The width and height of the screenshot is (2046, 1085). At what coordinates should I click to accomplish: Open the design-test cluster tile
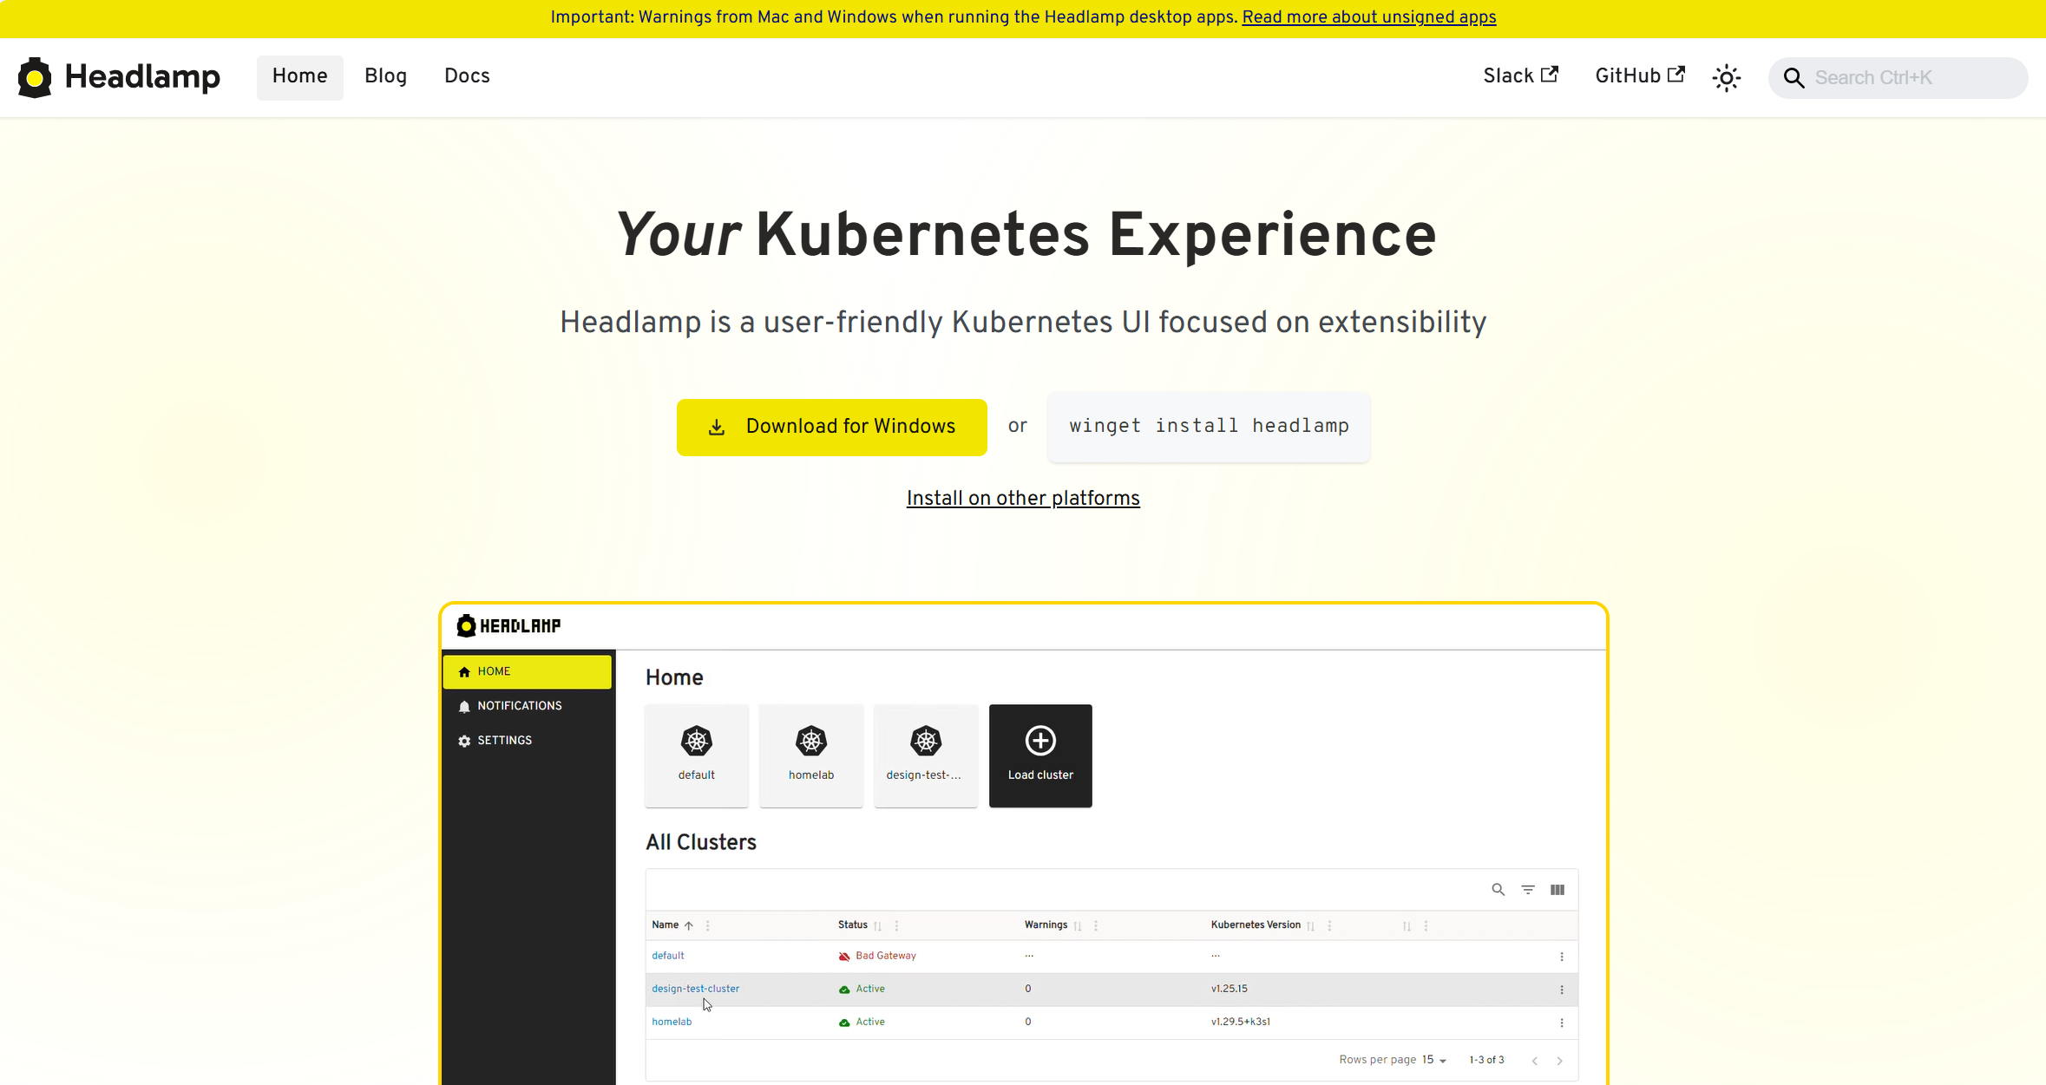(x=926, y=755)
